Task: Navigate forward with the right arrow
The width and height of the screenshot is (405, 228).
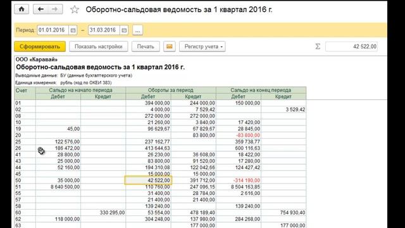Action: coord(55,9)
